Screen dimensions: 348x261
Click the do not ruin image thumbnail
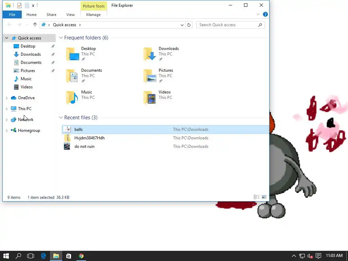(67, 146)
